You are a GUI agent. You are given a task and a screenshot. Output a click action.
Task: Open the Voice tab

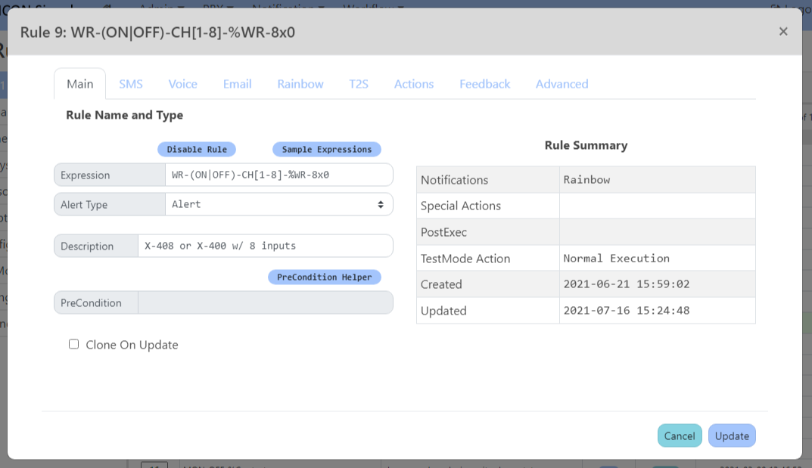(x=182, y=84)
